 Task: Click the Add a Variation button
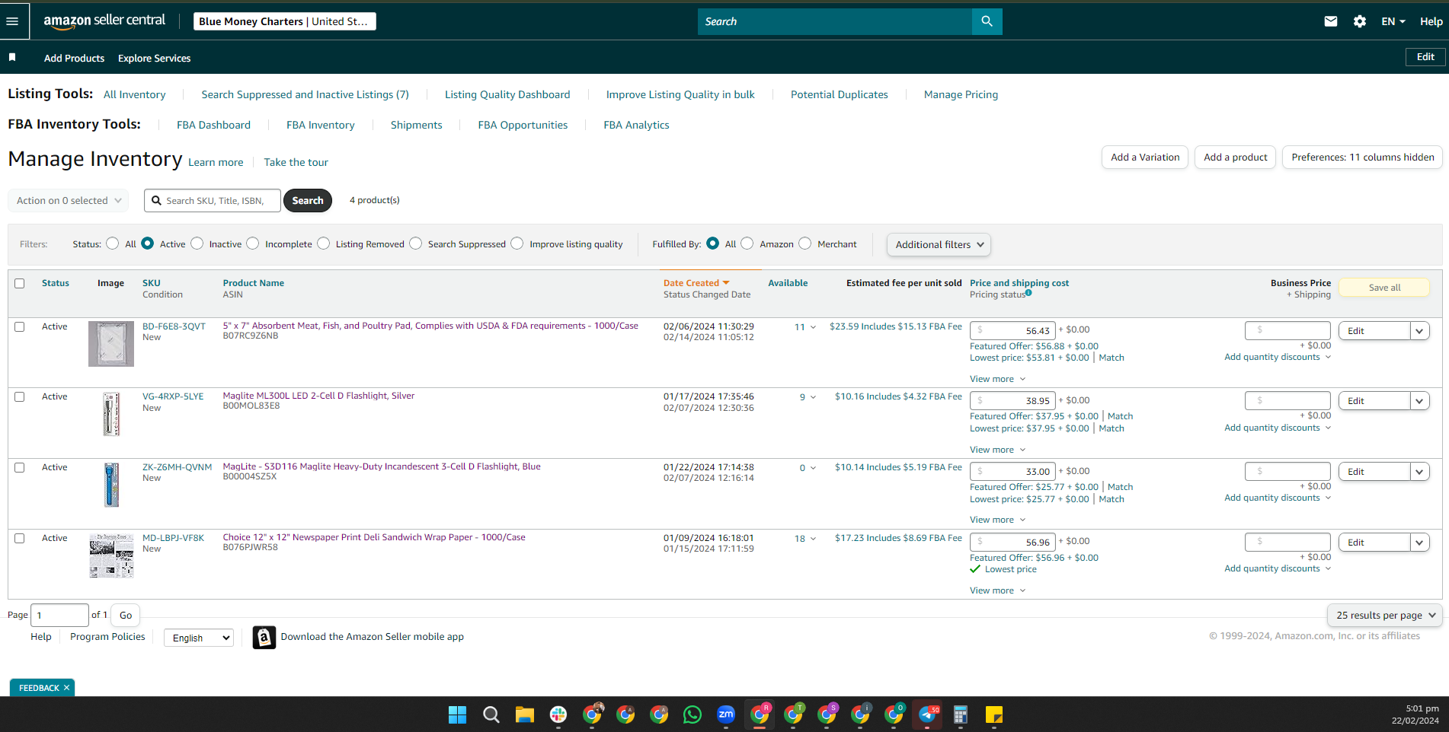pos(1145,158)
